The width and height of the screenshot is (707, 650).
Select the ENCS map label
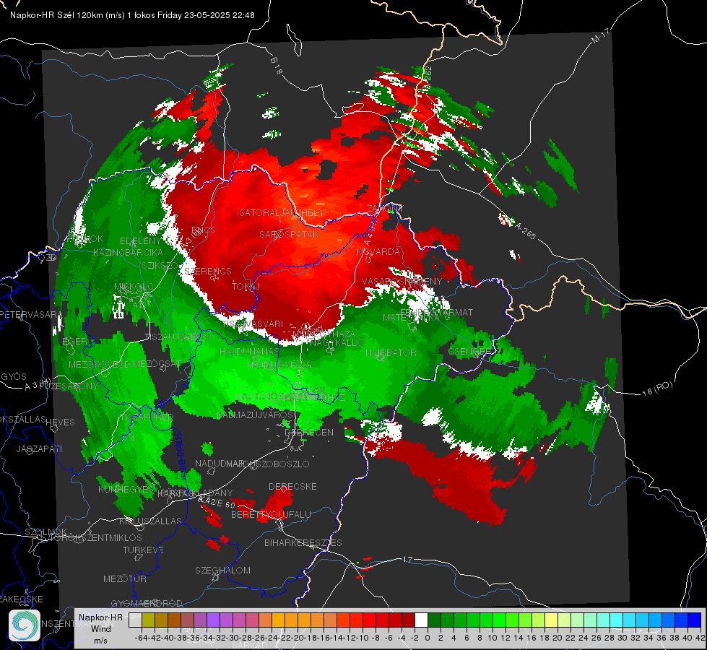coord(204,230)
